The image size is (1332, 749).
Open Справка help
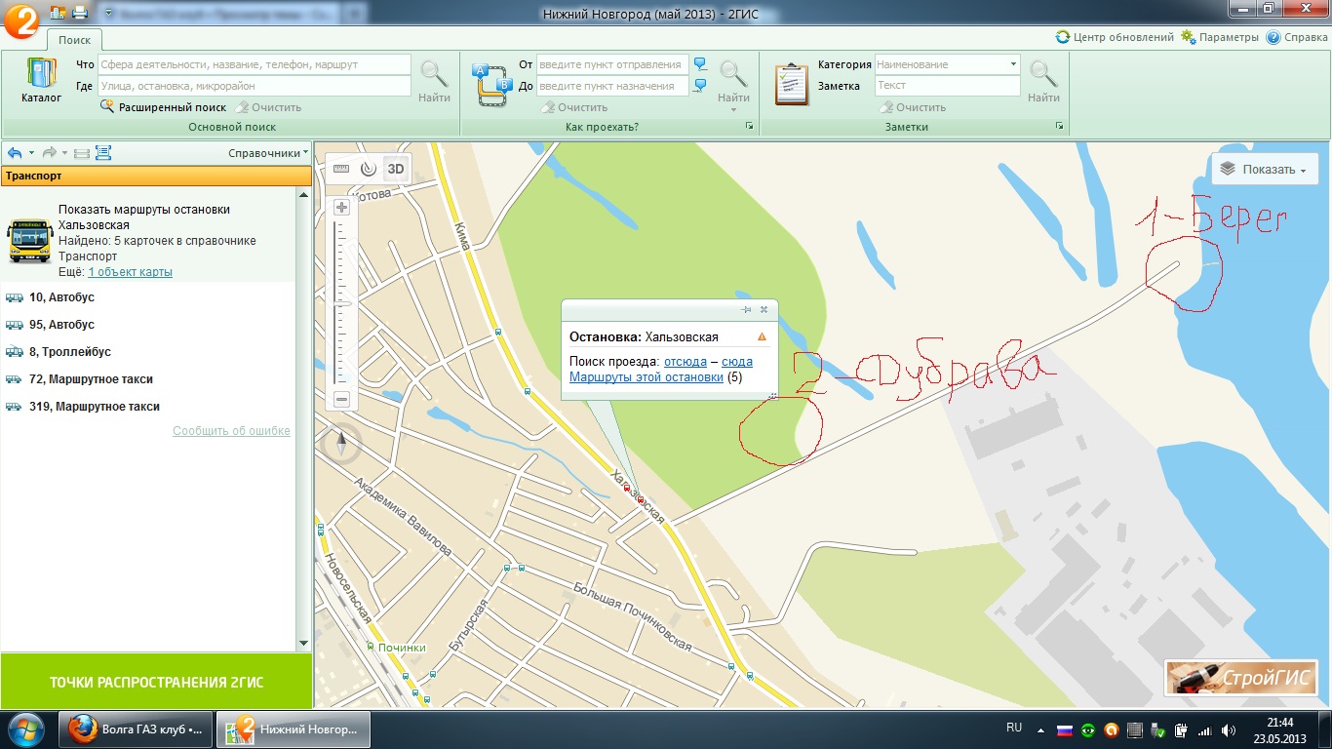pos(1297,37)
